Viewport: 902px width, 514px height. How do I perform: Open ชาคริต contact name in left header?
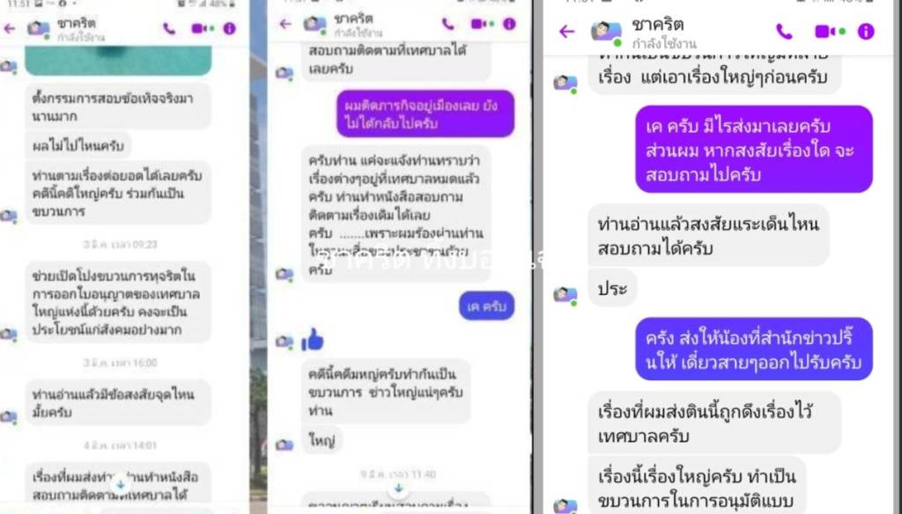(x=77, y=23)
